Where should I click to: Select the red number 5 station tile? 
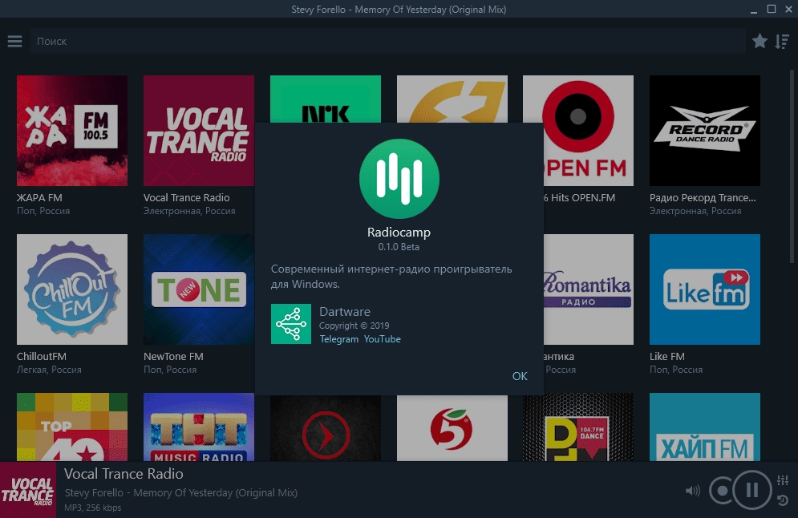[452, 428]
